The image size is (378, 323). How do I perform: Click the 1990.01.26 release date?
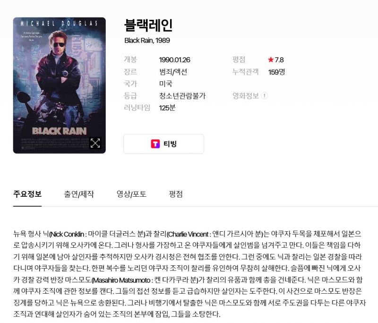174,60
